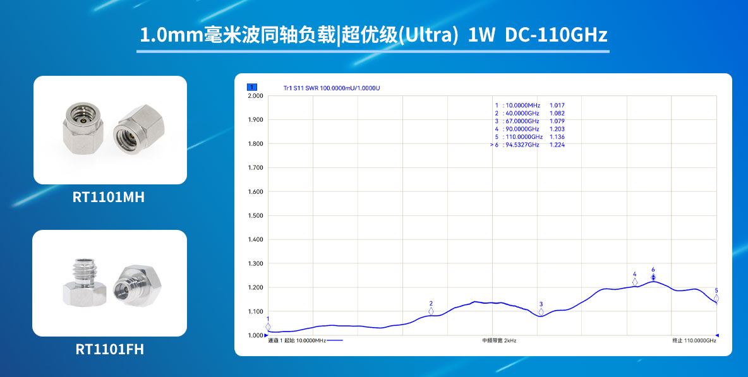Open the RT1101MH product photo
The width and height of the screenshot is (748, 377).
tap(110, 130)
